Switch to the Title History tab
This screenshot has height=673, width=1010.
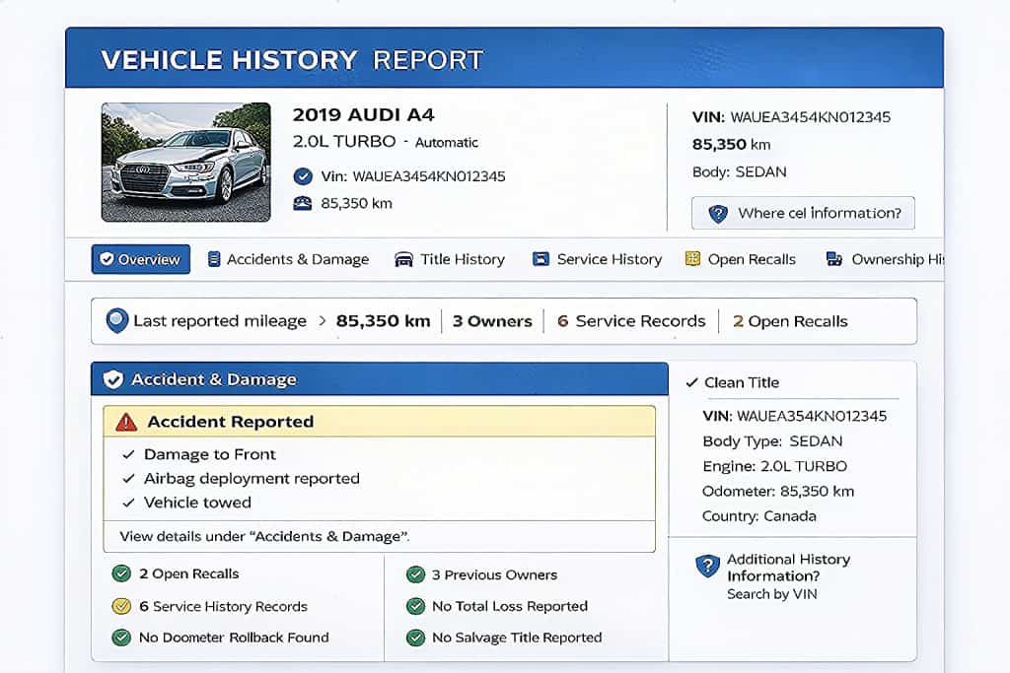[x=449, y=259]
